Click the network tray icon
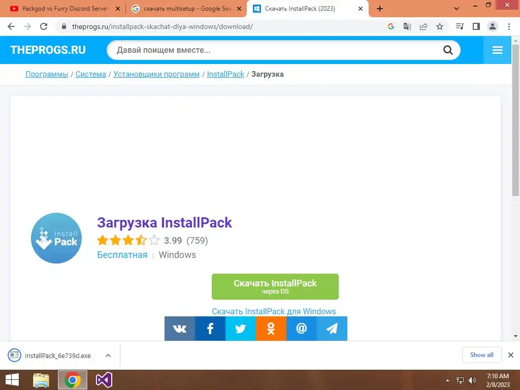The image size is (520, 390). click(x=460, y=380)
